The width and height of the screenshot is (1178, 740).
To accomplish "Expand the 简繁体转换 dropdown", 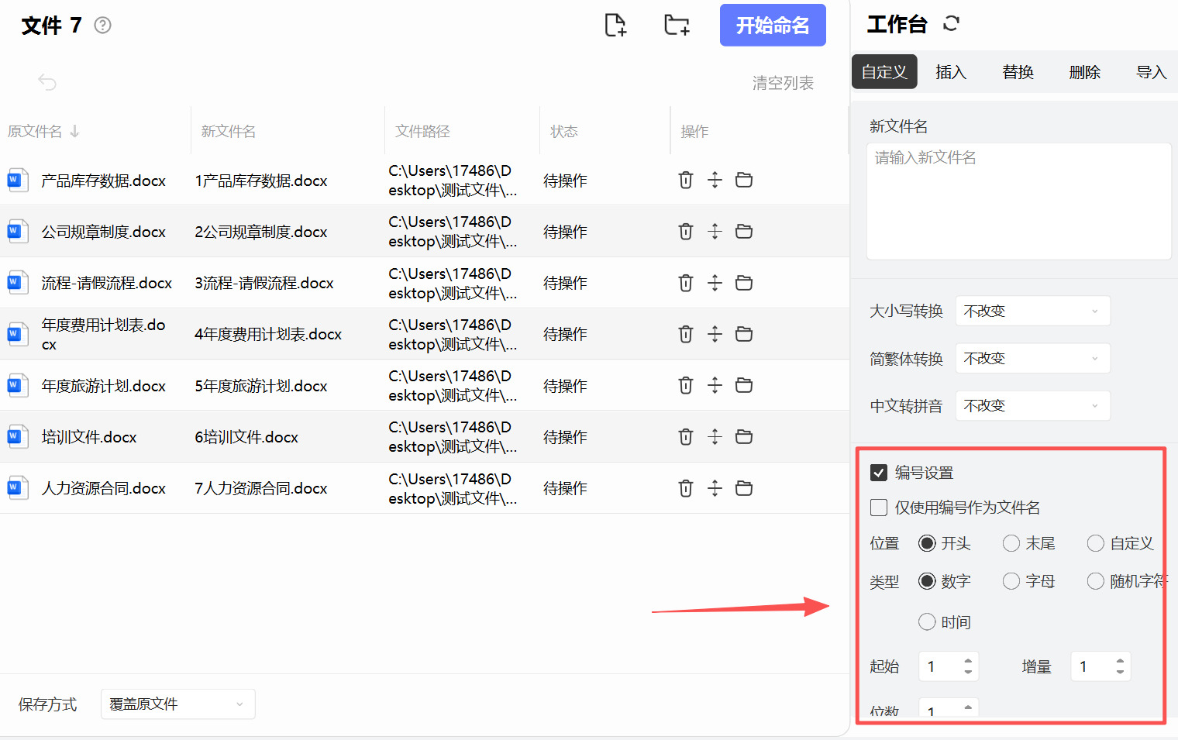I will pyautogui.click(x=1032, y=359).
